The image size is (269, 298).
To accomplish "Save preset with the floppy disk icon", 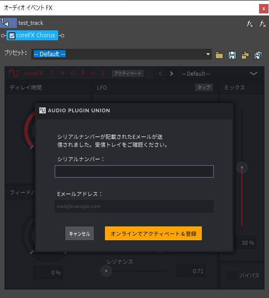I will tap(232, 55).
